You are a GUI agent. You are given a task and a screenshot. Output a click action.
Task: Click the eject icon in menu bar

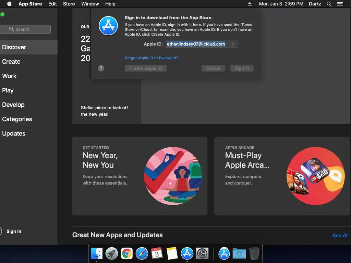click(x=250, y=4)
